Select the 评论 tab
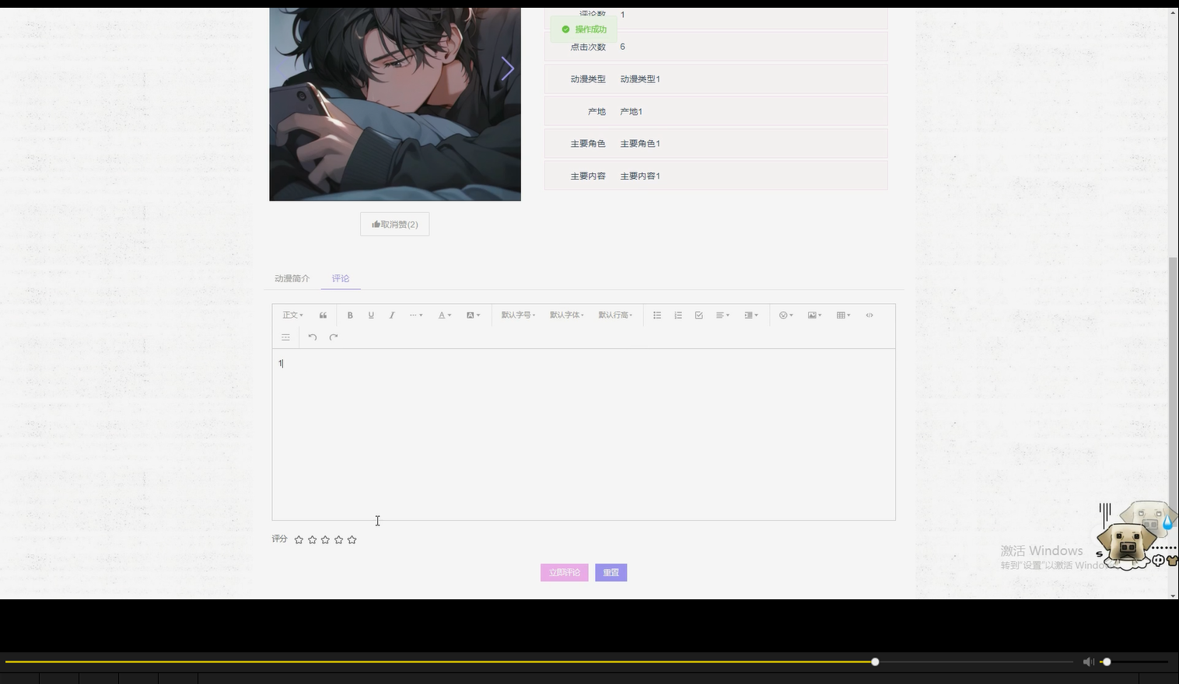Image resolution: width=1179 pixels, height=684 pixels. (x=340, y=278)
